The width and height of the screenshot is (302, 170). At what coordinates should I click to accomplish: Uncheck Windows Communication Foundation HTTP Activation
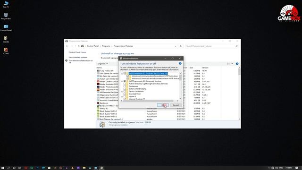point(128,76)
